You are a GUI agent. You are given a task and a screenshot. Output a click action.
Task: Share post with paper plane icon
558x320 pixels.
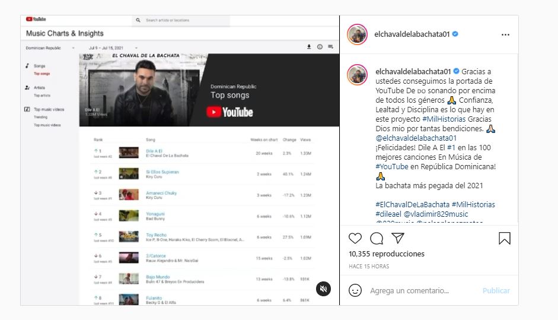(x=398, y=238)
